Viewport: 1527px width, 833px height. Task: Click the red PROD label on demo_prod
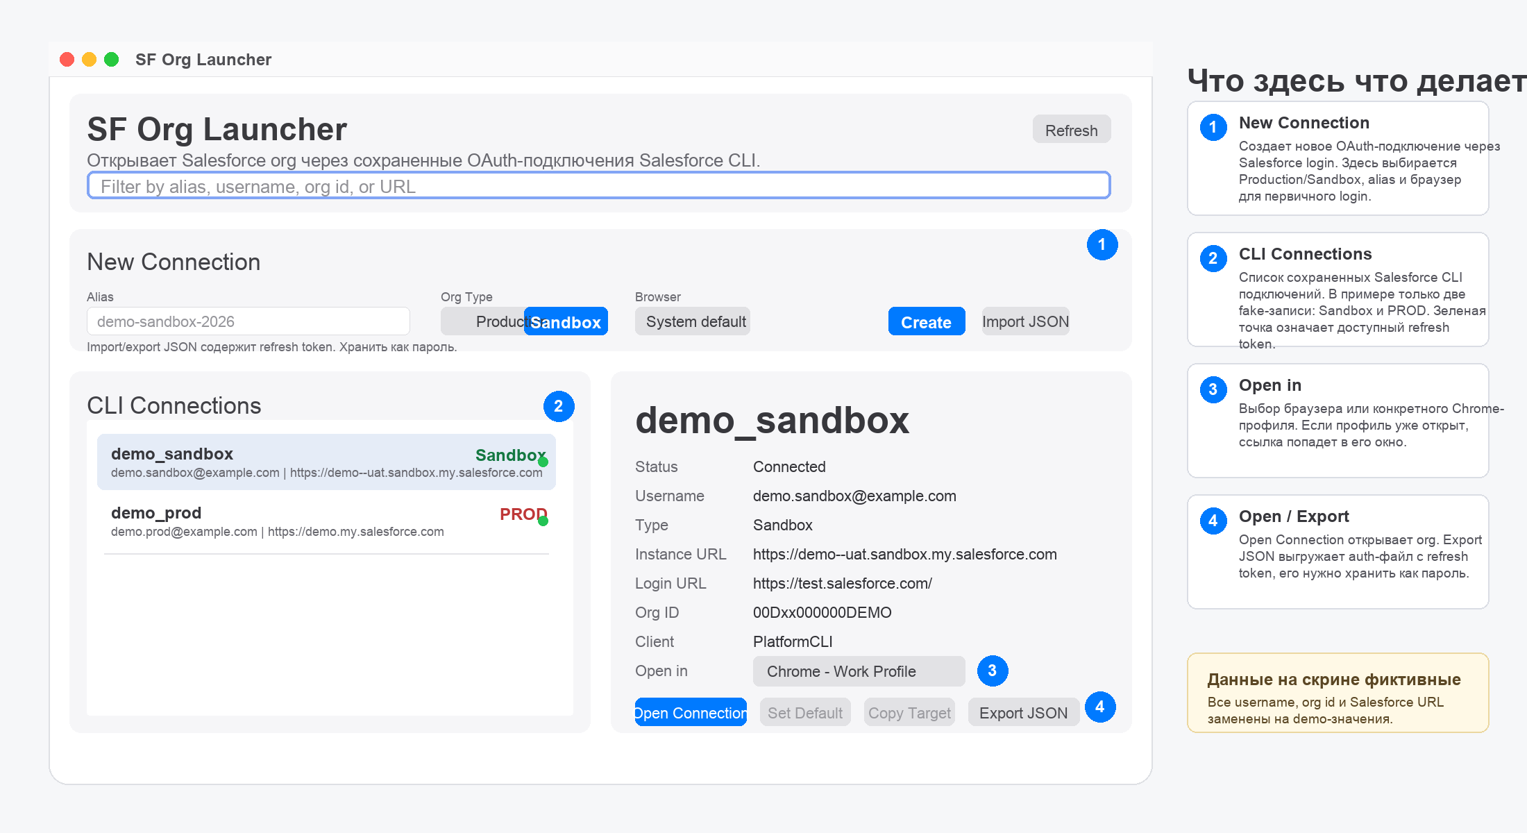[523, 514]
